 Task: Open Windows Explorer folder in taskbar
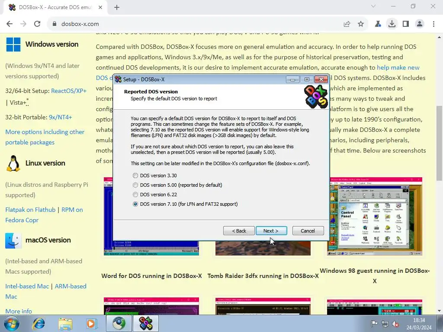click(x=65, y=323)
